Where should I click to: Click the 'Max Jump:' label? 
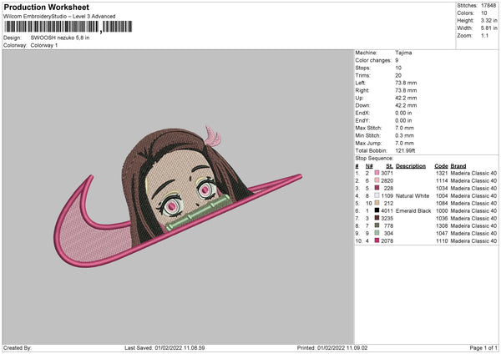tap(368, 143)
